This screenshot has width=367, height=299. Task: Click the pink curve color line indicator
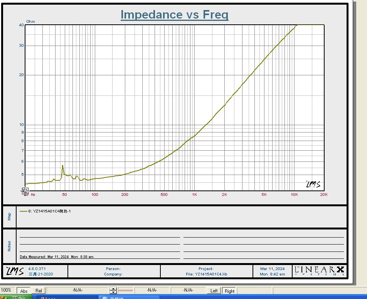(125, 291)
